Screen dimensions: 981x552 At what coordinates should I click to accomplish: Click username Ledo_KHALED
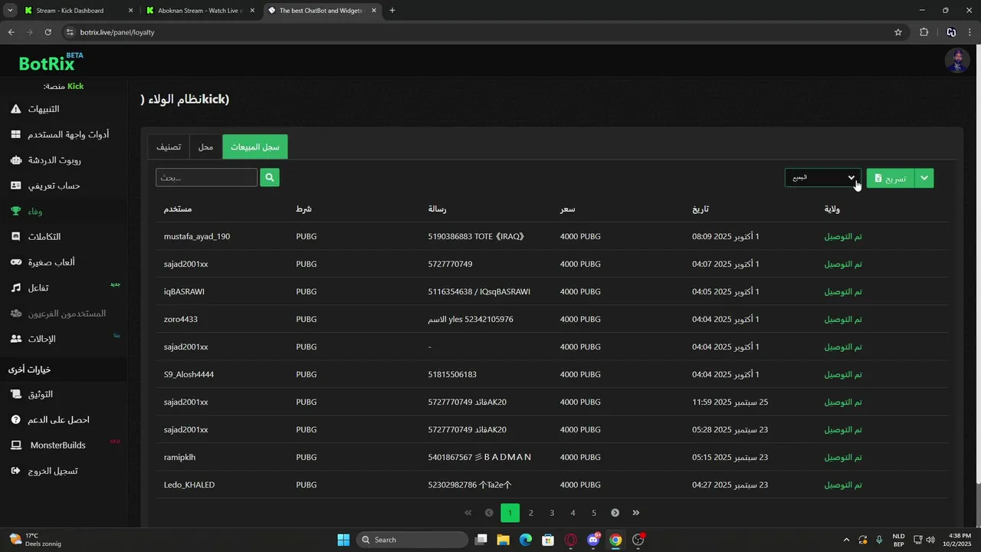point(189,485)
